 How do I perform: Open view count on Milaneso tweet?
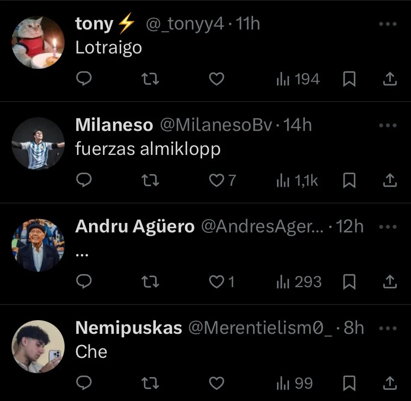tap(297, 181)
